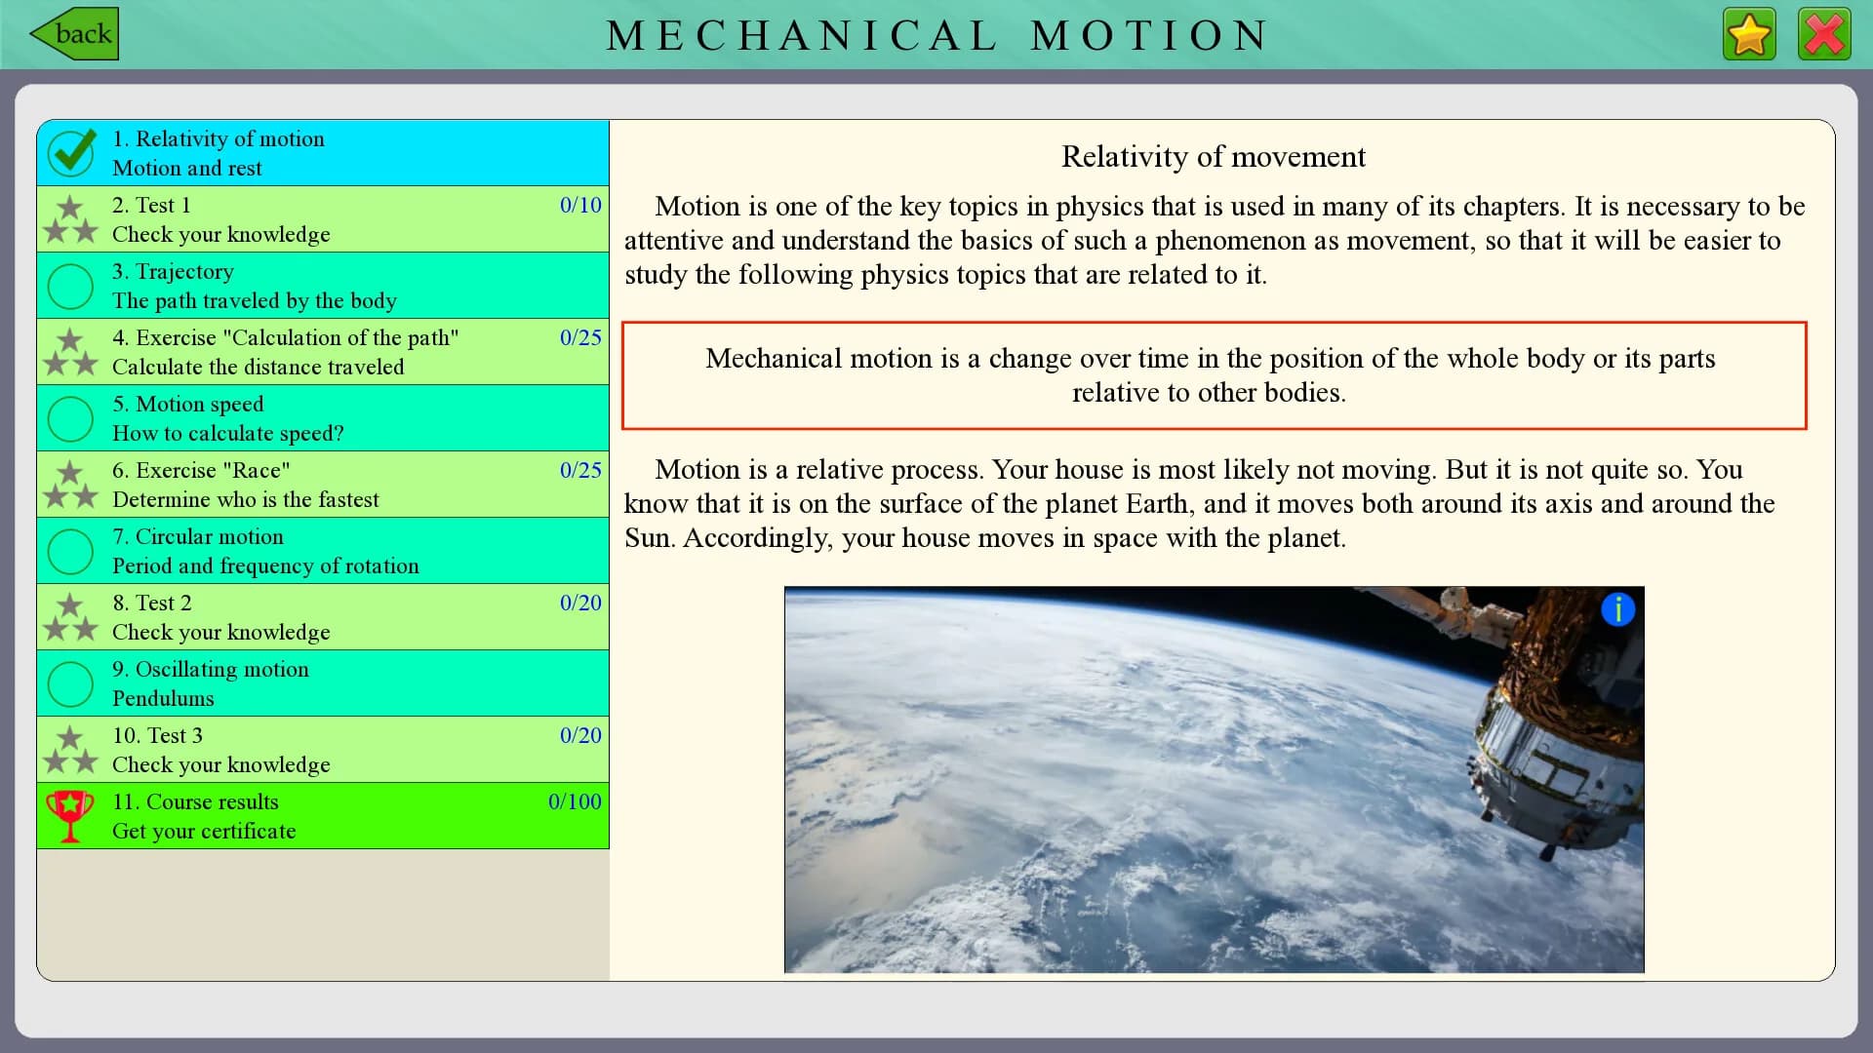Click the 0/25 score of Calculation of the path
Viewport: 1873px width, 1053px height.
[580, 337]
